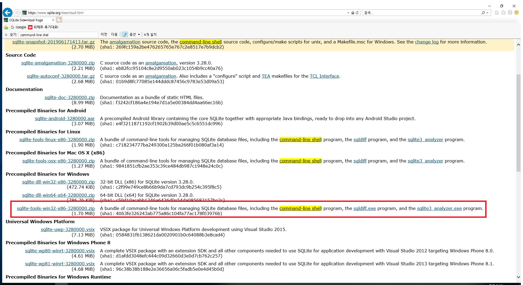Download sqlite-doc-3280000.zip
This screenshot has height=285, width=523.
[x=70, y=97]
